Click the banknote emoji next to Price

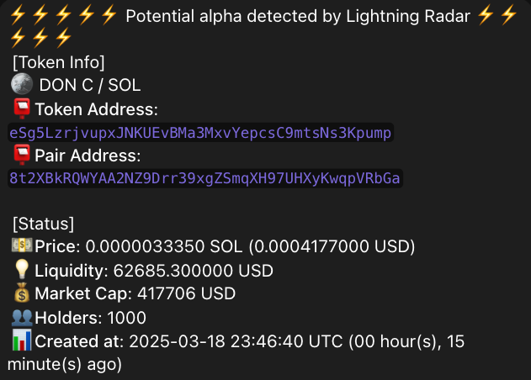coord(22,246)
